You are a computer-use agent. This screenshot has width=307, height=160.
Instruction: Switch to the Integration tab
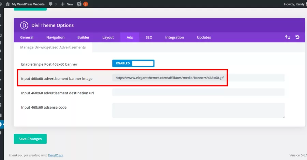point(175,37)
